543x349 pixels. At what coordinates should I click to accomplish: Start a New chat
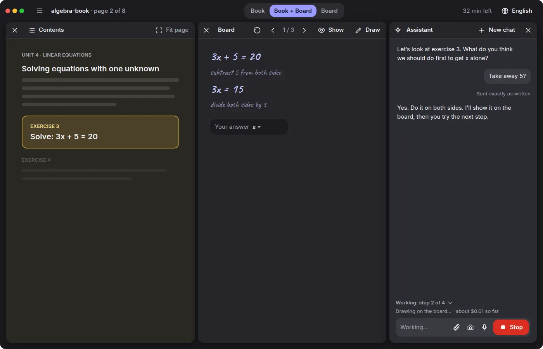[497, 30]
